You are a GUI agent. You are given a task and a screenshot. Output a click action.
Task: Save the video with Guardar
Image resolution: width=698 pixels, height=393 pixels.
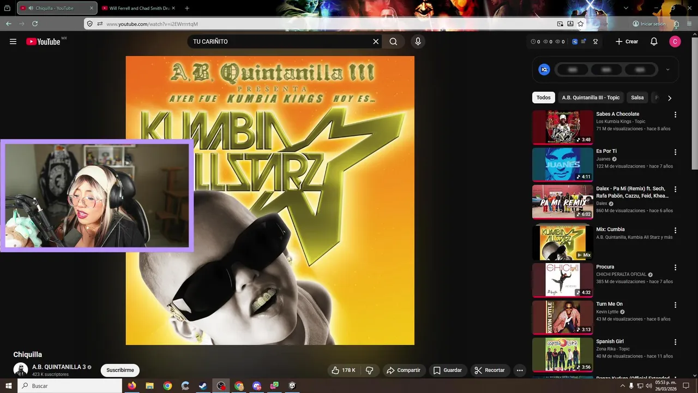pyautogui.click(x=447, y=370)
